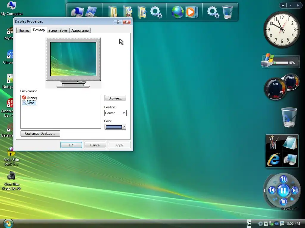The image size is (305, 228).
Task: Open Vista Skin Pack 7.0-XP installer
Action: pyautogui.click(x=12, y=181)
